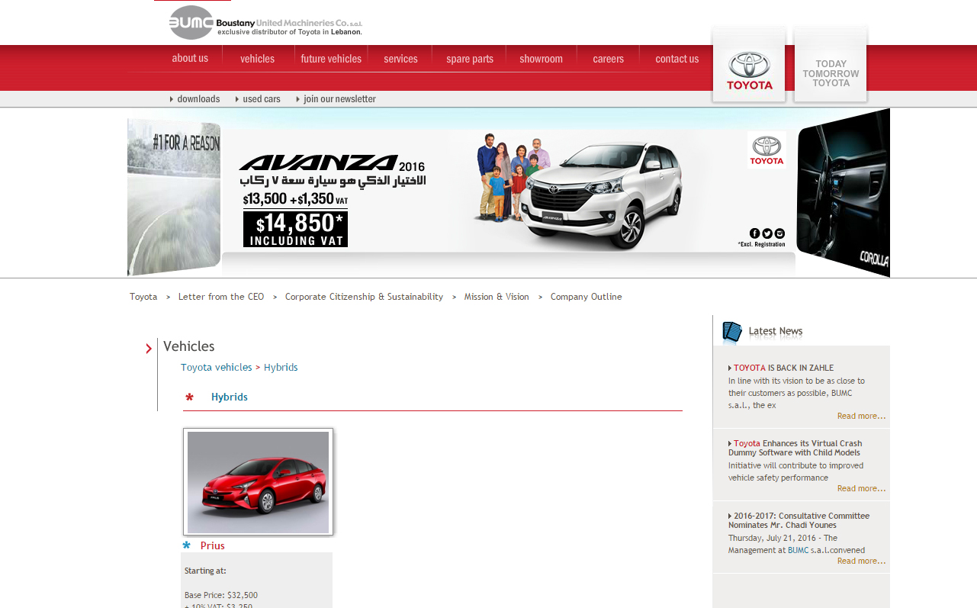Image resolution: width=977 pixels, height=608 pixels.
Task: Open the vehicles menu
Action: click(257, 59)
